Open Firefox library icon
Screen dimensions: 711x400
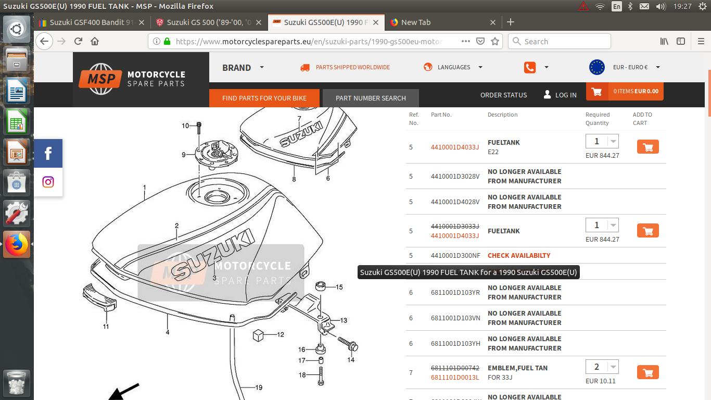point(664,41)
